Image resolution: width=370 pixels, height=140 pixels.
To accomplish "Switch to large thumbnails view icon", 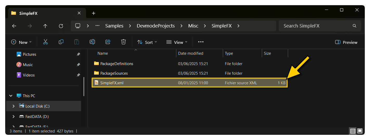I will coord(360,131).
